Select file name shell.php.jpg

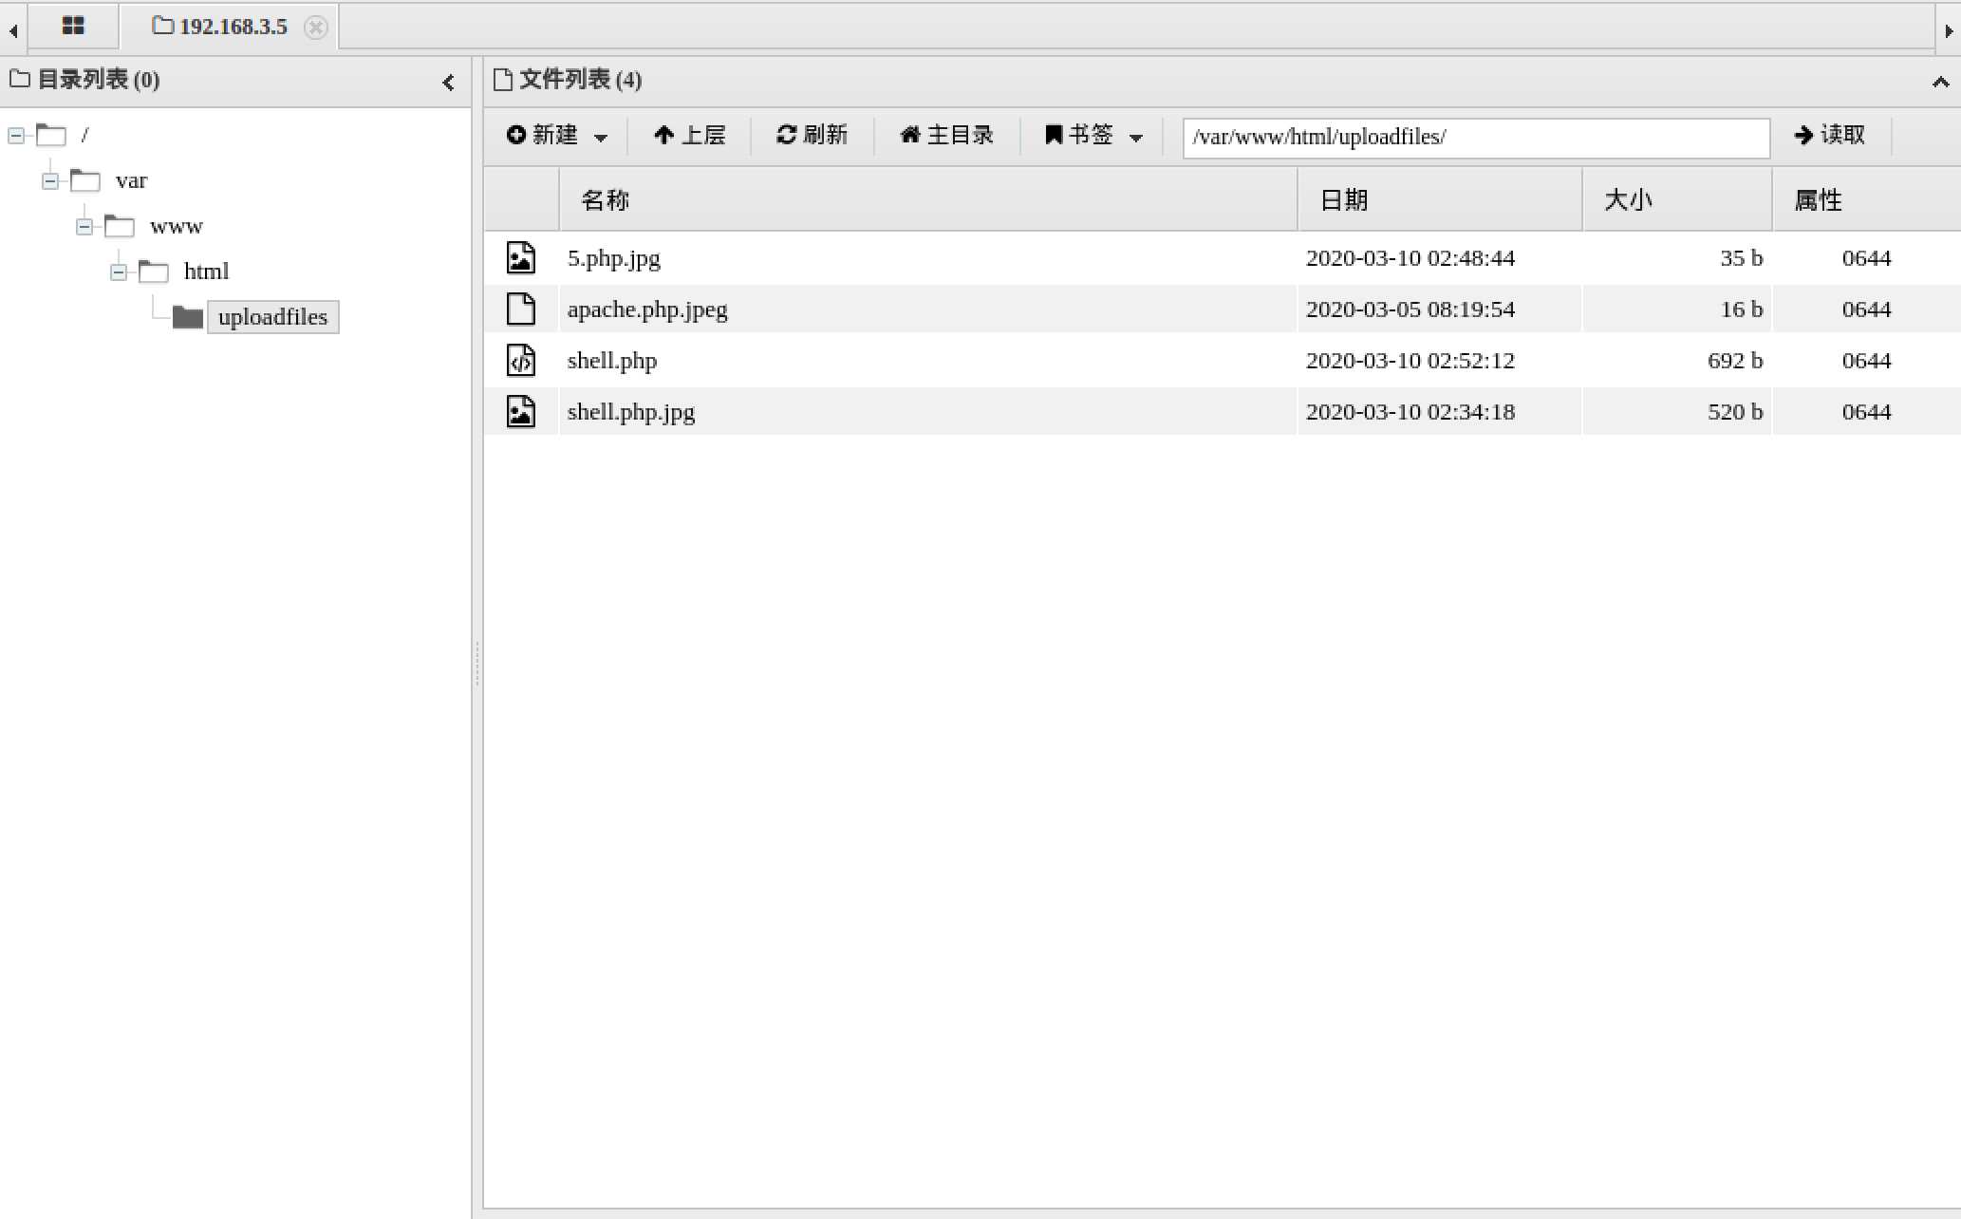(x=631, y=413)
